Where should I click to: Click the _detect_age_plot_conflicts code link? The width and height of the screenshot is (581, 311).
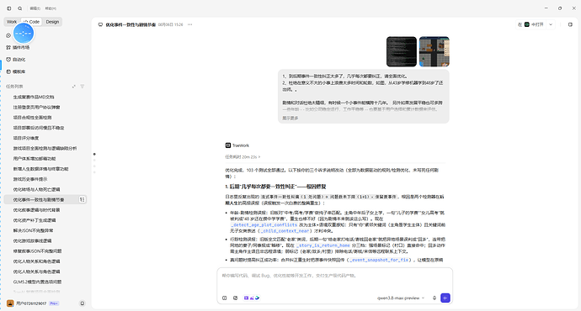click(x=264, y=224)
